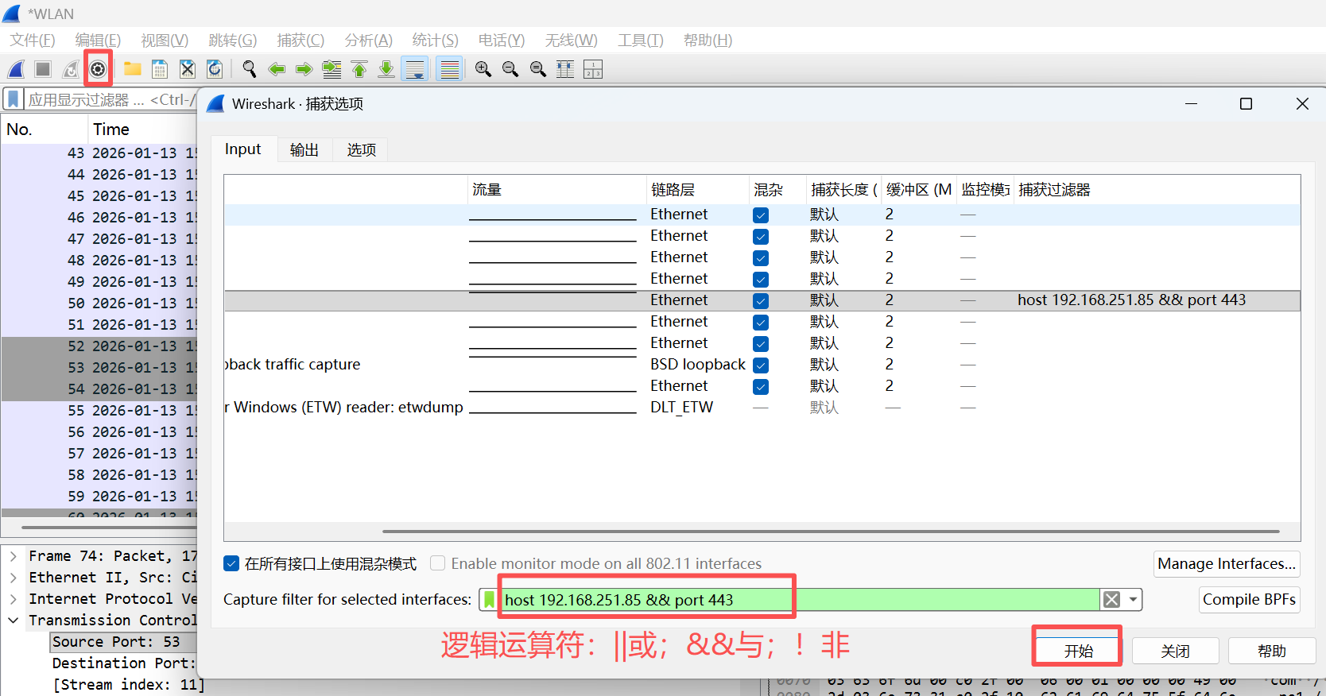The width and height of the screenshot is (1326, 696).
Task: Enable monitor mode on all 802.11 interfaces
Action: 437,563
